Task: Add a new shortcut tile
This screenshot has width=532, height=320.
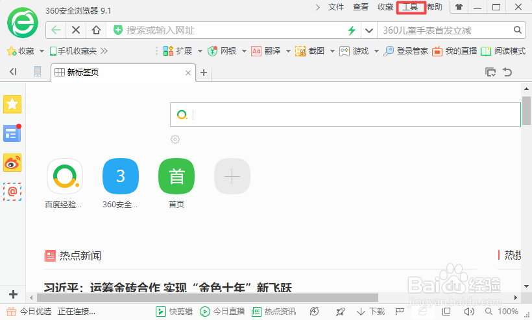Action: (x=232, y=176)
